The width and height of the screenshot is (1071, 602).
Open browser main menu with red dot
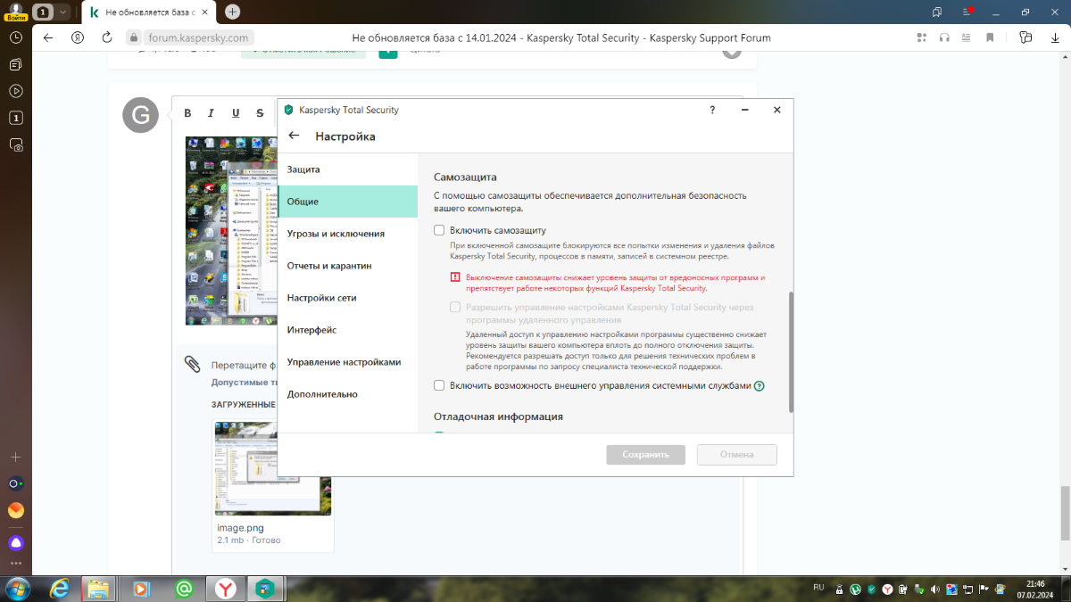tap(967, 12)
